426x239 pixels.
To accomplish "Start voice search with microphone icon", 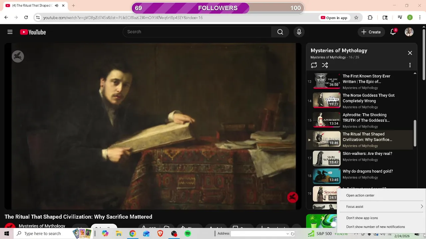I will (299, 32).
